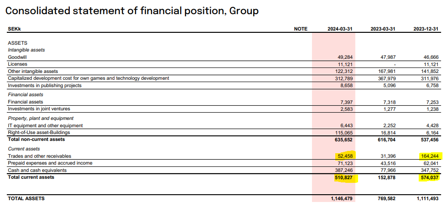Image resolution: width=447 pixels, height=207 pixels.
Task: Click the Goodwill row label
Action: [x=17, y=57]
